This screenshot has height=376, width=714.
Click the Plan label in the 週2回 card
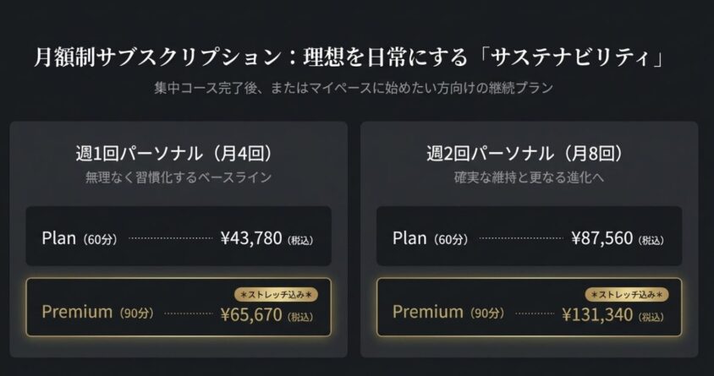click(x=410, y=237)
